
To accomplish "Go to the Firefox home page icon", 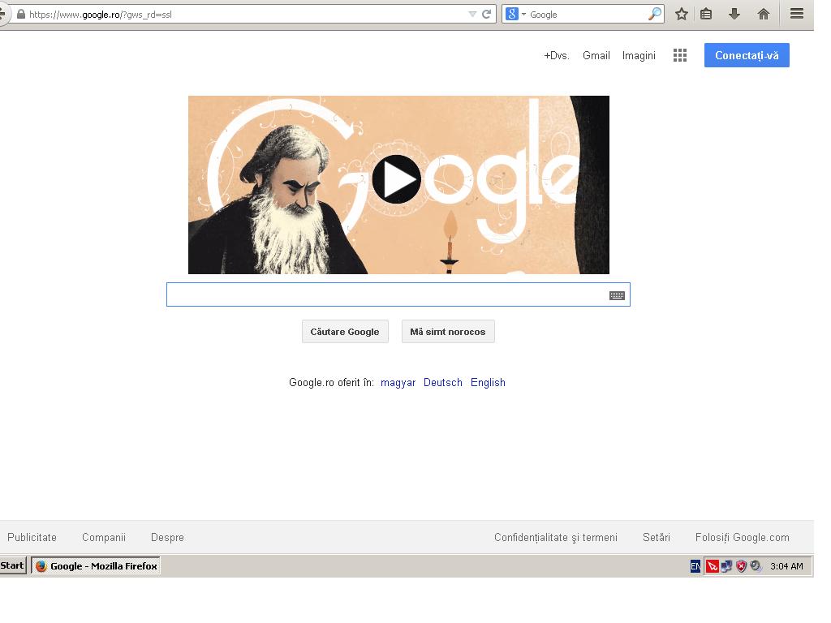I will (763, 15).
